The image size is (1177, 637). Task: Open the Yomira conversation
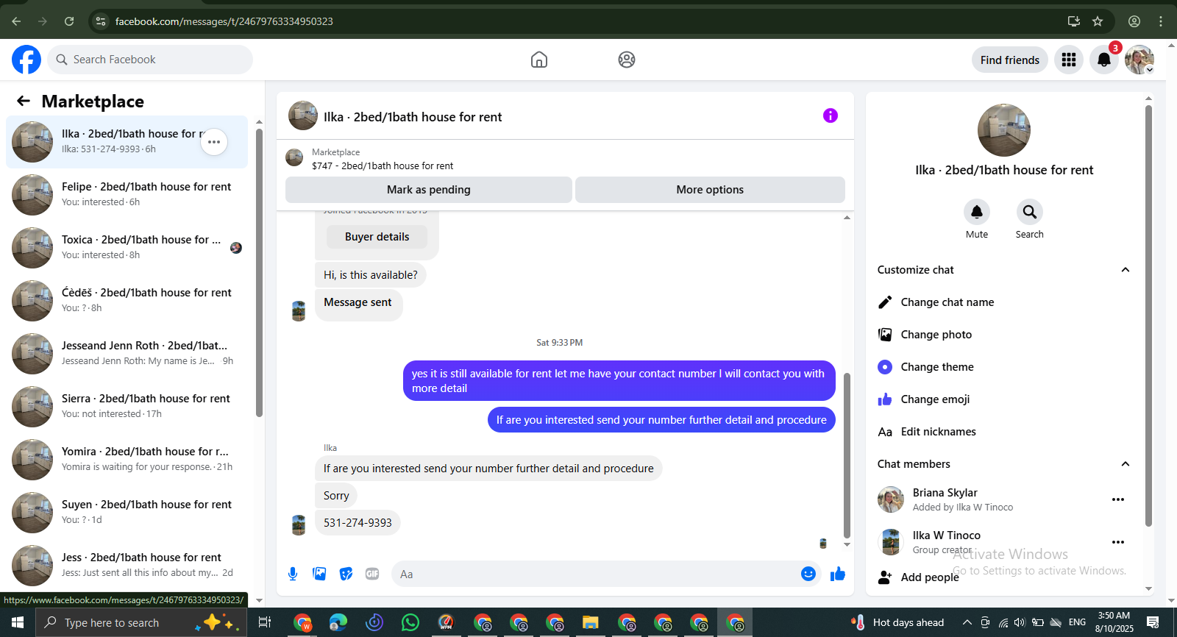[127, 460]
